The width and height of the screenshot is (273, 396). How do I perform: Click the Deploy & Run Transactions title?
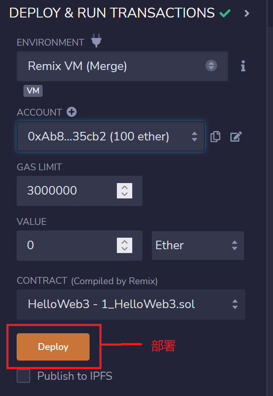(x=112, y=13)
